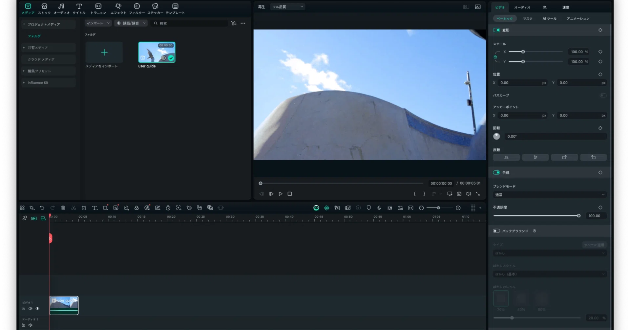Zoom in the timeline with plus icon

point(458,208)
